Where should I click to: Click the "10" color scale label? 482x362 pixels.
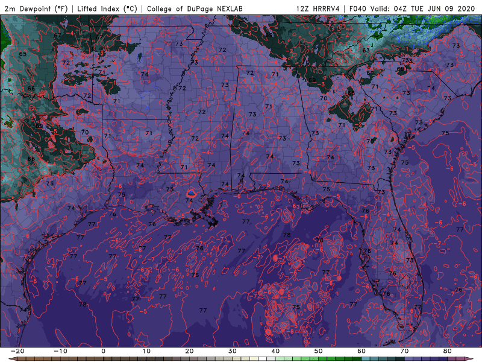coord(146,351)
